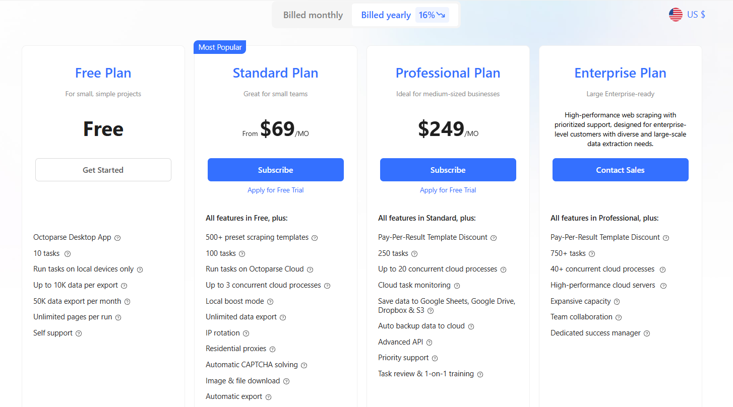This screenshot has width=733, height=407.
Task: Subscribe to the Standard Plan
Action: [275, 170]
